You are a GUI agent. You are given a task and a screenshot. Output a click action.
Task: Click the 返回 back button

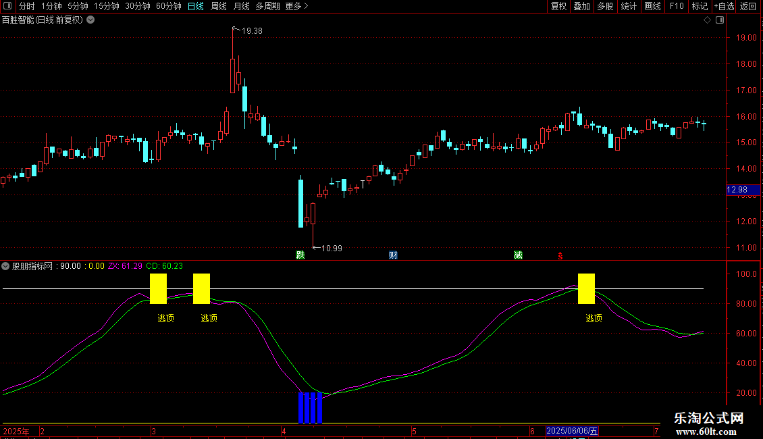pyautogui.click(x=748, y=6)
